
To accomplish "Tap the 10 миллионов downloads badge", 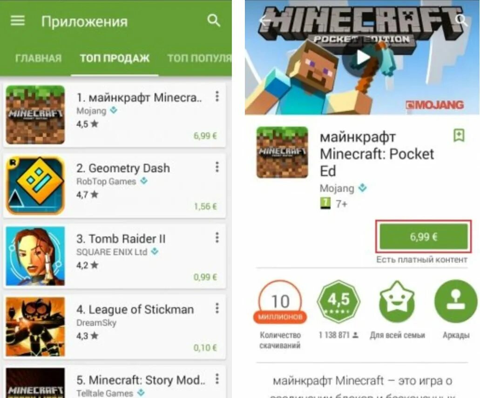I will (280, 301).
